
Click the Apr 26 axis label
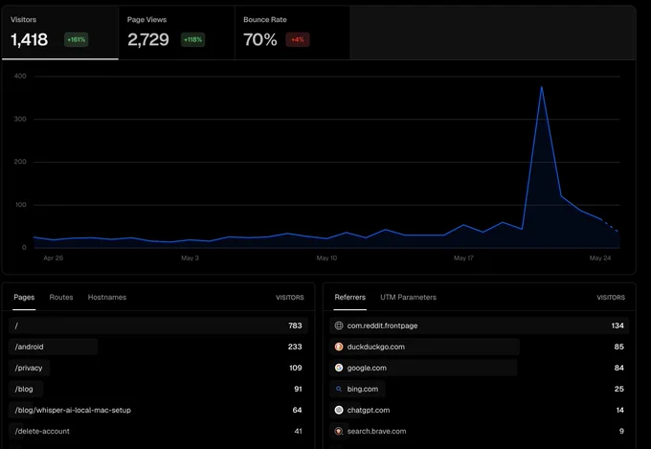tap(54, 258)
